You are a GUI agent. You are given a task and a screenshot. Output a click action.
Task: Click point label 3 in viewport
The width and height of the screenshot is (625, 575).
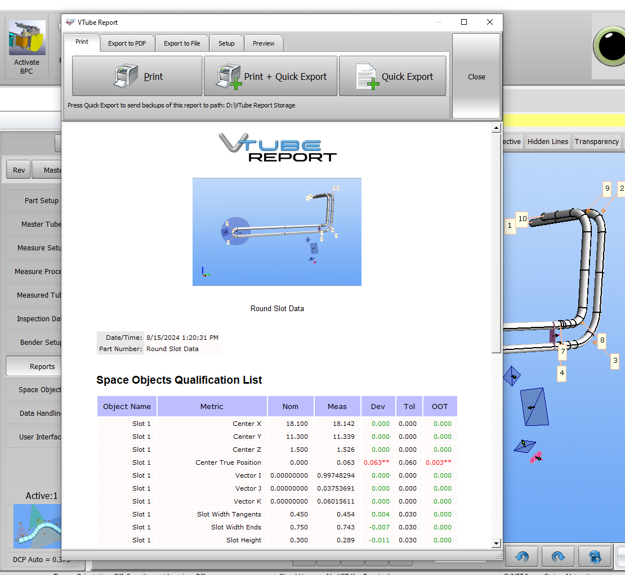[615, 361]
